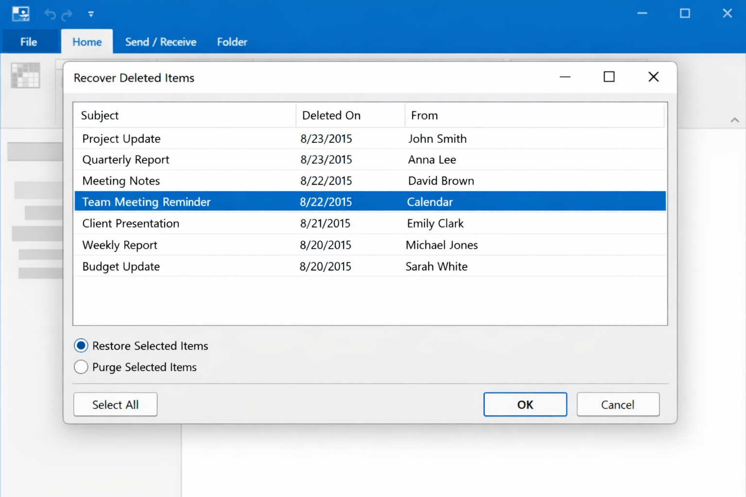Select the Restore Selected Items option

coord(81,346)
